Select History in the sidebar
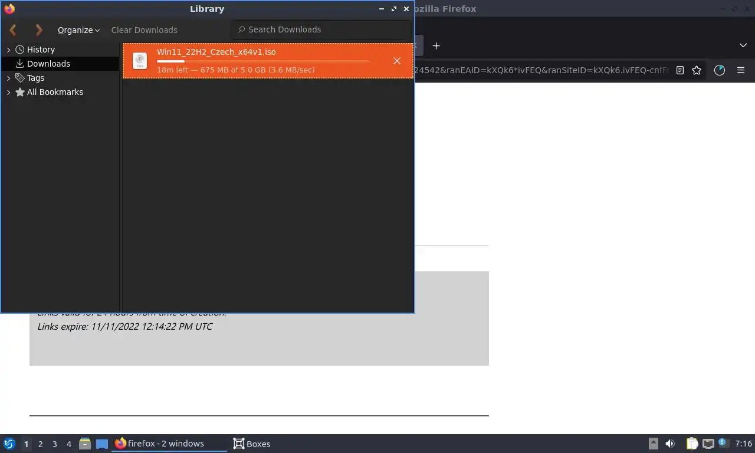The image size is (755, 453). tap(41, 50)
